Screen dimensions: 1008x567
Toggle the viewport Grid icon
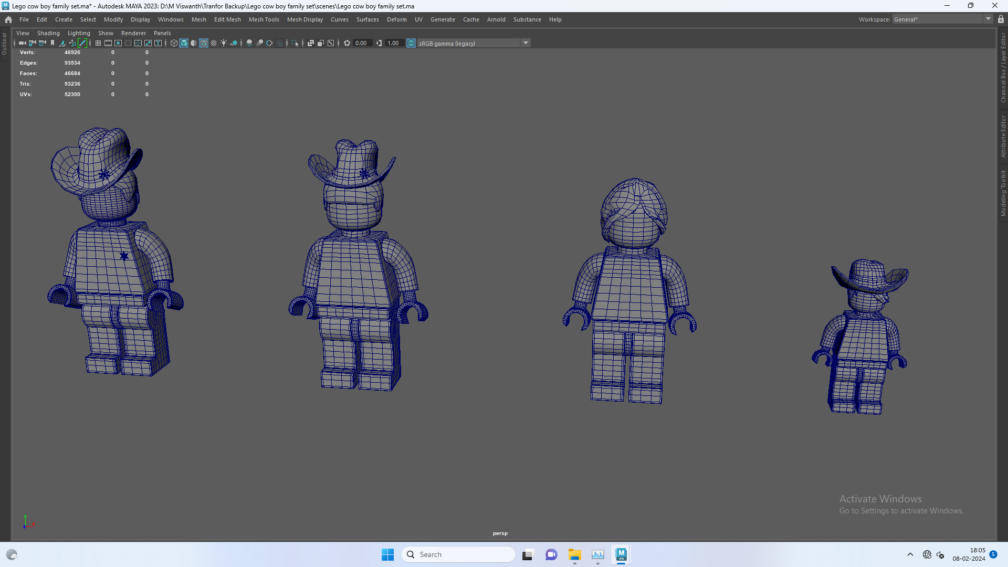[98, 43]
